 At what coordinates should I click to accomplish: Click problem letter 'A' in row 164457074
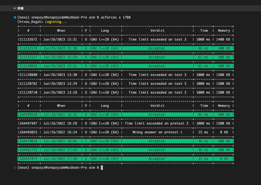tap(86, 159)
